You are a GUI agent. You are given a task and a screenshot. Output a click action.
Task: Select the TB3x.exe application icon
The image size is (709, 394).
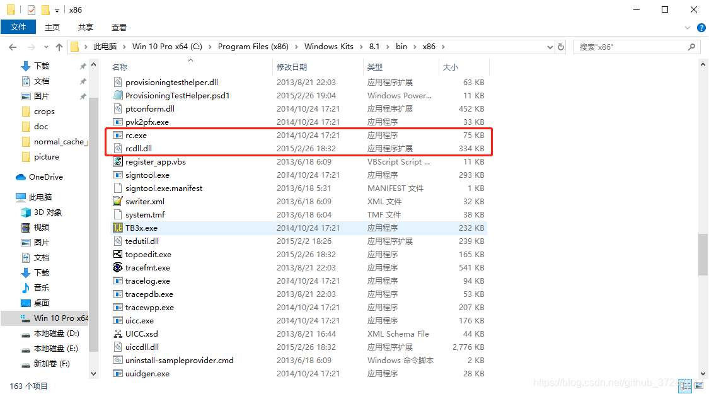(x=118, y=228)
